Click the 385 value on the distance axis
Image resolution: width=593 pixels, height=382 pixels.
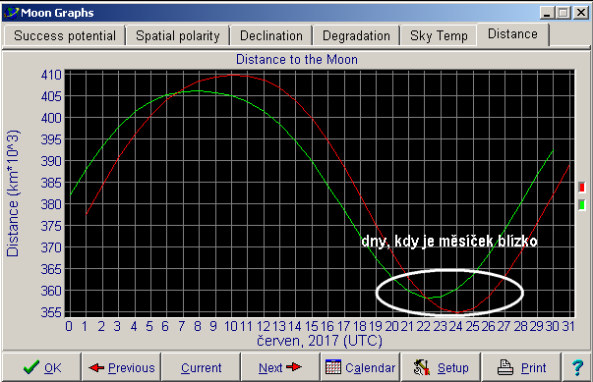point(51,183)
